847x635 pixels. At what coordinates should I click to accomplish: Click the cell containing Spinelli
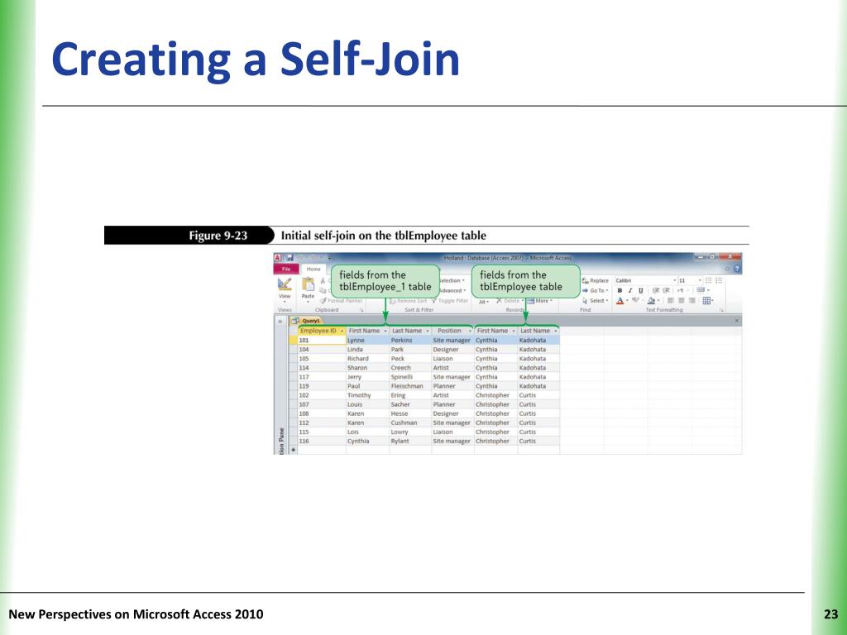click(x=410, y=377)
